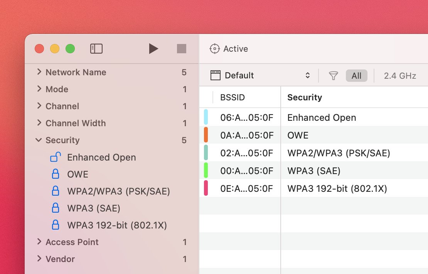Select the OWE security filter
Image resolution: width=428 pixels, height=274 pixels.
[78, 174]
